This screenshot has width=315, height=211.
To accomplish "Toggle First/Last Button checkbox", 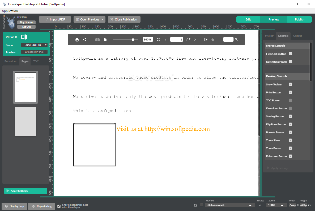I will tap(291, 54).
